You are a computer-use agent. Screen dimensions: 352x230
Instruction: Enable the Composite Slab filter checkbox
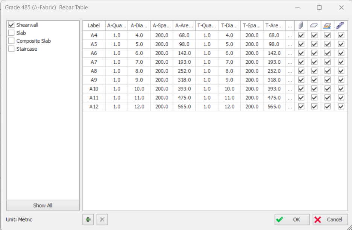(11, 41)
